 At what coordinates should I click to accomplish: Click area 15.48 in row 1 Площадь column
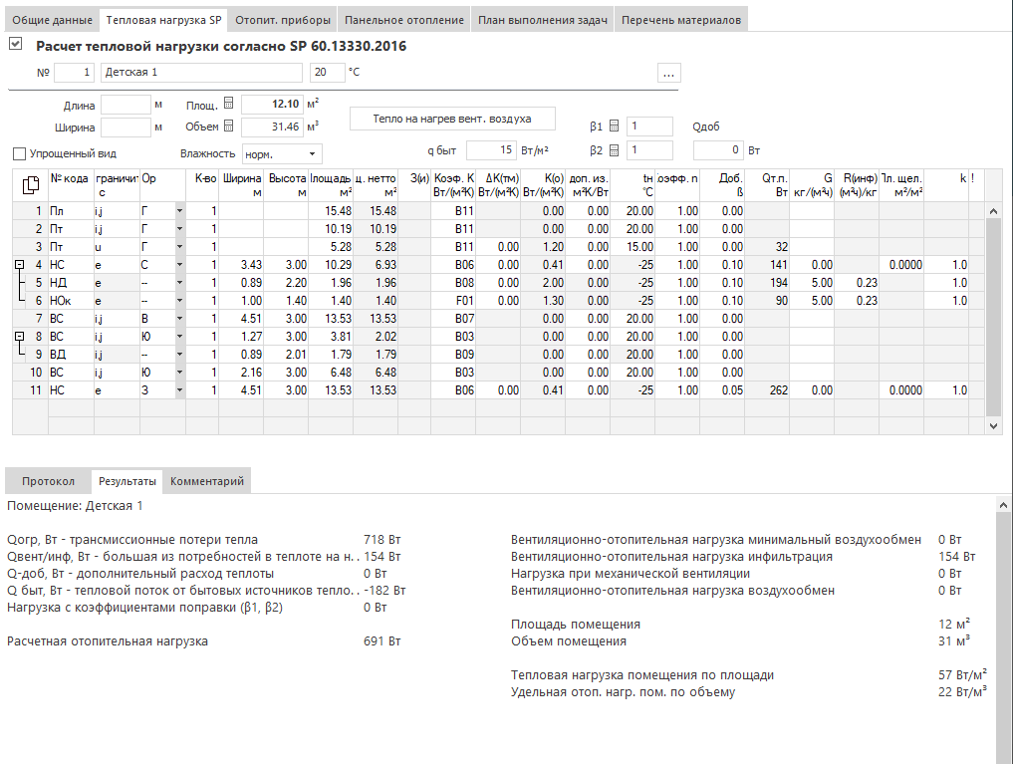331,211
